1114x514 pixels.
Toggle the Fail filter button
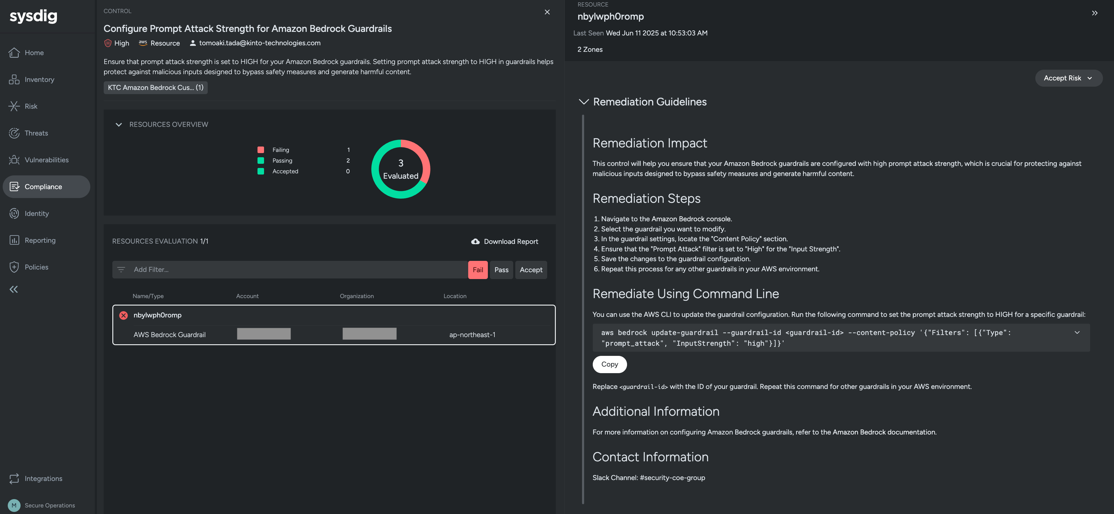478,270
